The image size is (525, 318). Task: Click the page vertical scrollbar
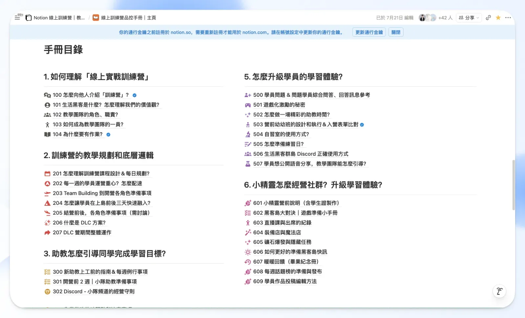[514, 185]
